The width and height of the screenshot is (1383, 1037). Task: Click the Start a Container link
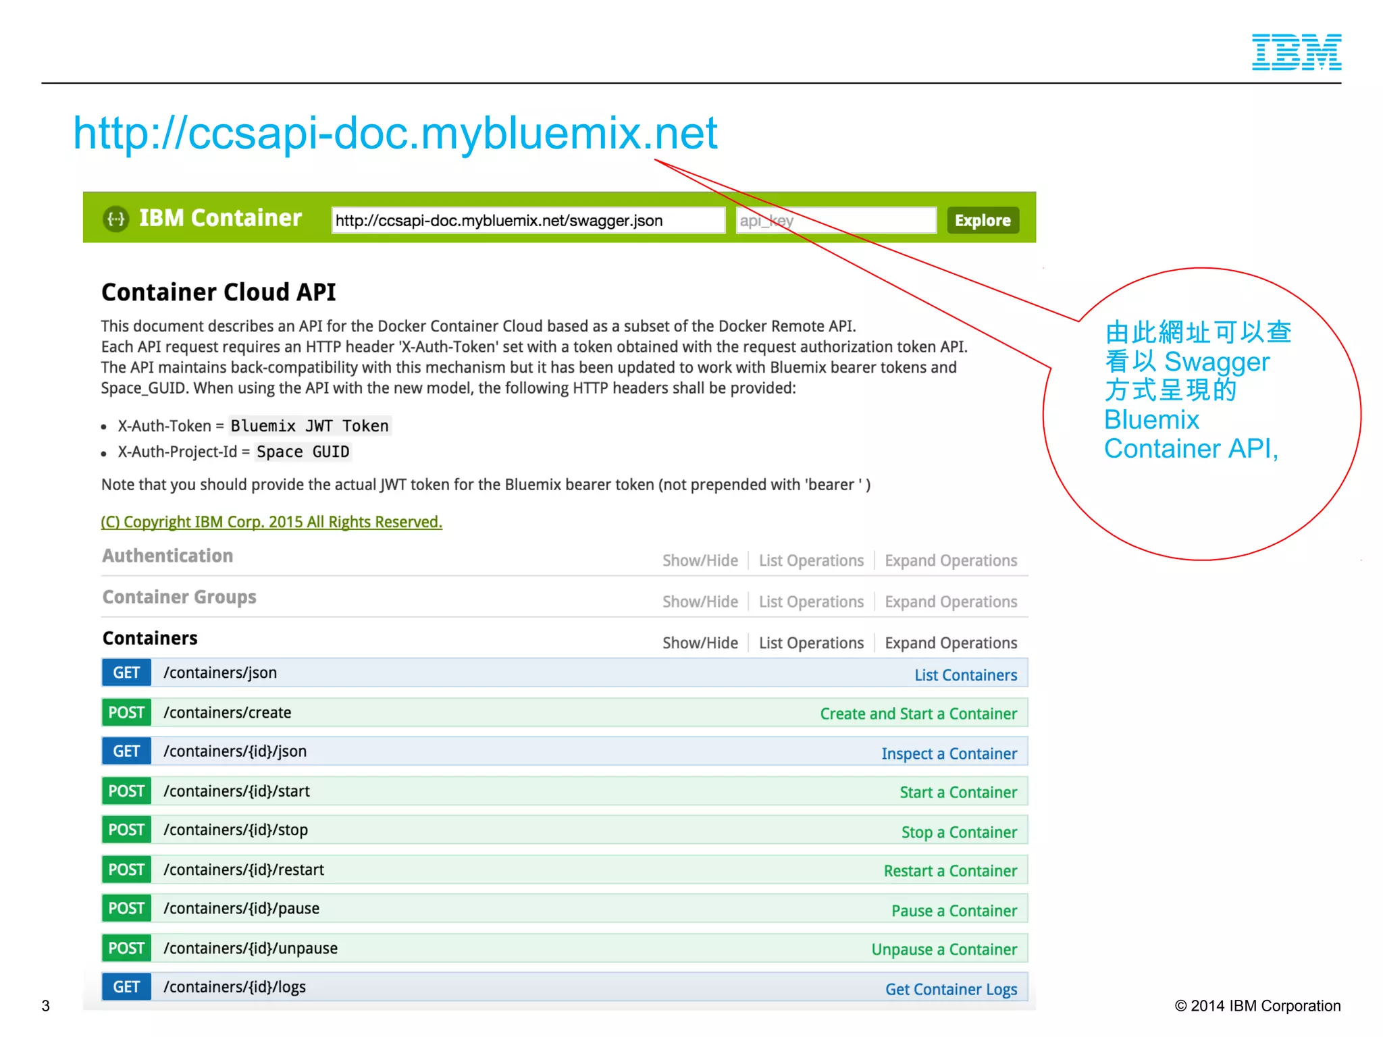click(958, 793)
